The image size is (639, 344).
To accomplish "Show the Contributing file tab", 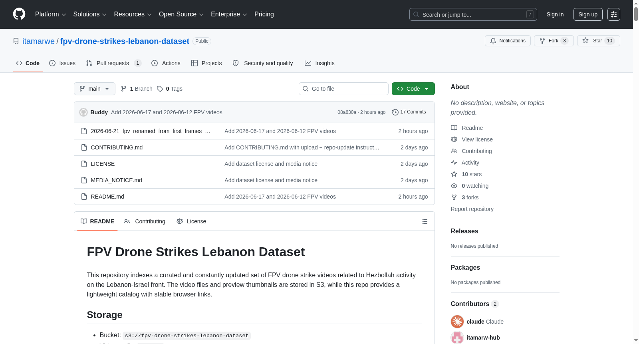I will (x=145, y=221).
